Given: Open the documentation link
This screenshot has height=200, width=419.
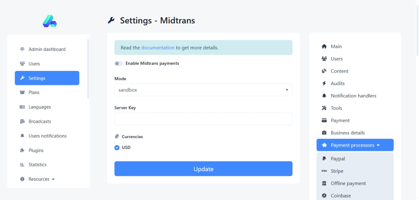Looking at the screenshot, I should pyautogui.click(x=158, y=48).
